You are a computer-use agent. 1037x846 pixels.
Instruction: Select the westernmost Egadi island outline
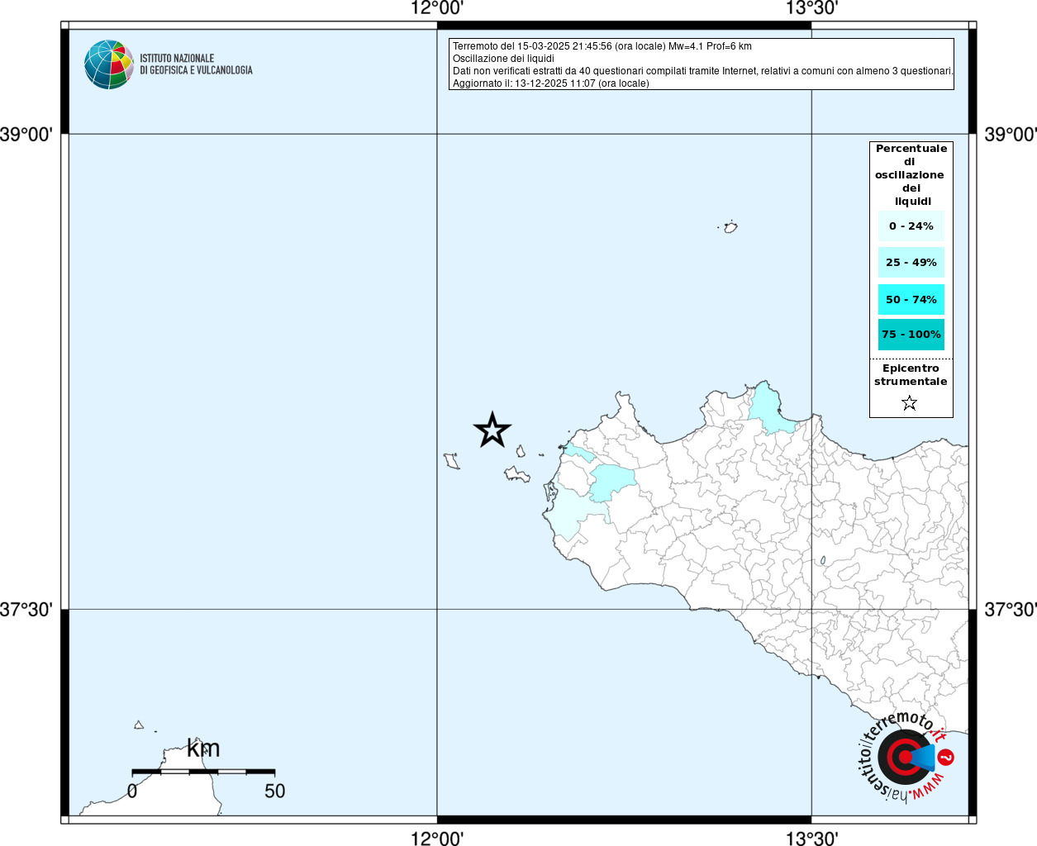point(452,460)
